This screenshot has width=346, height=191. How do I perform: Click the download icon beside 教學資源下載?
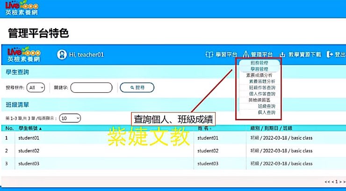tap(282, 55)
